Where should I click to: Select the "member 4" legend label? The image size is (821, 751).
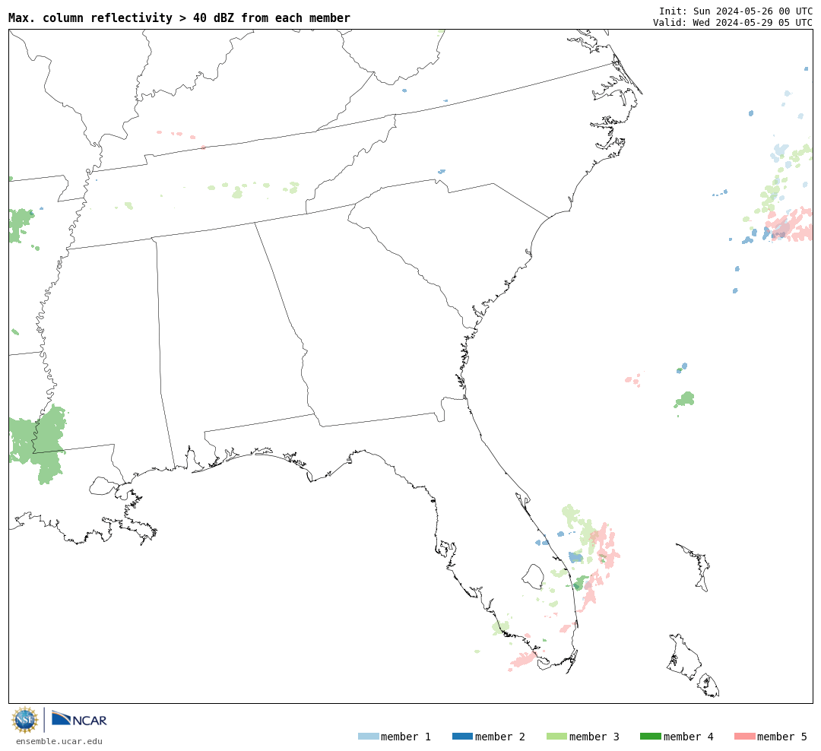[x=689, y=737]
